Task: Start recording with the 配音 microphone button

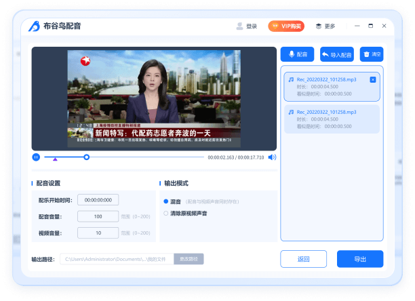Action: pos(298,54)
